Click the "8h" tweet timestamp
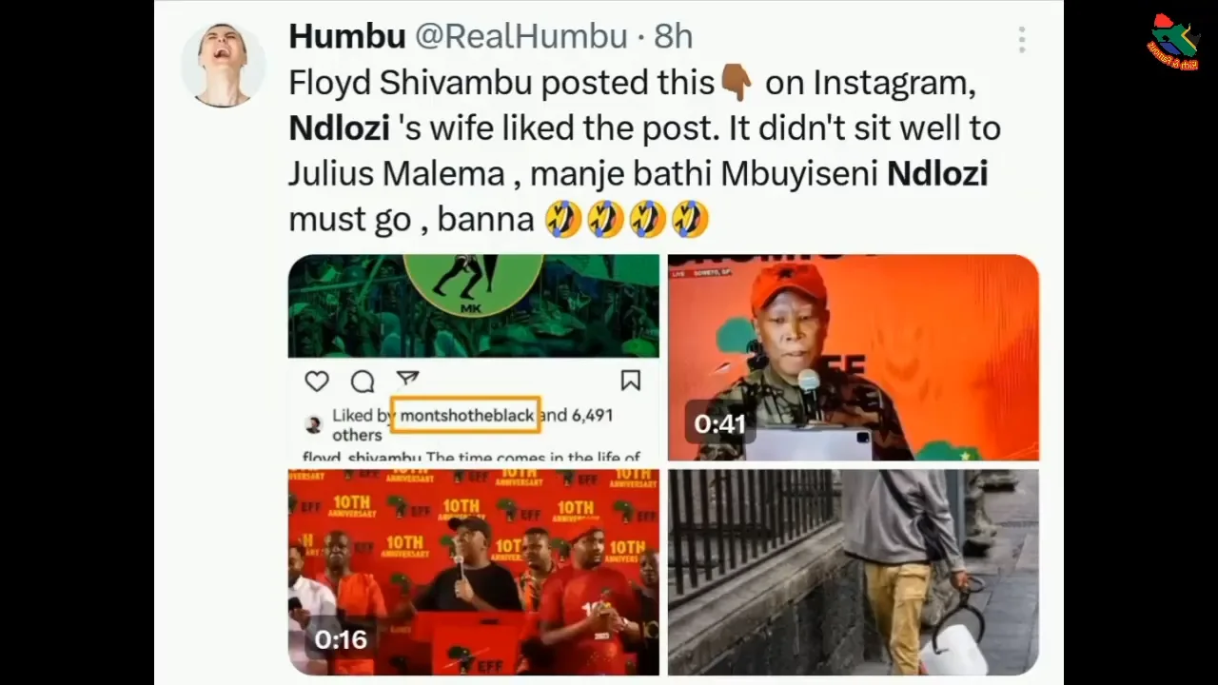This screenshot has width=1218, height=685. coord(673,36)
